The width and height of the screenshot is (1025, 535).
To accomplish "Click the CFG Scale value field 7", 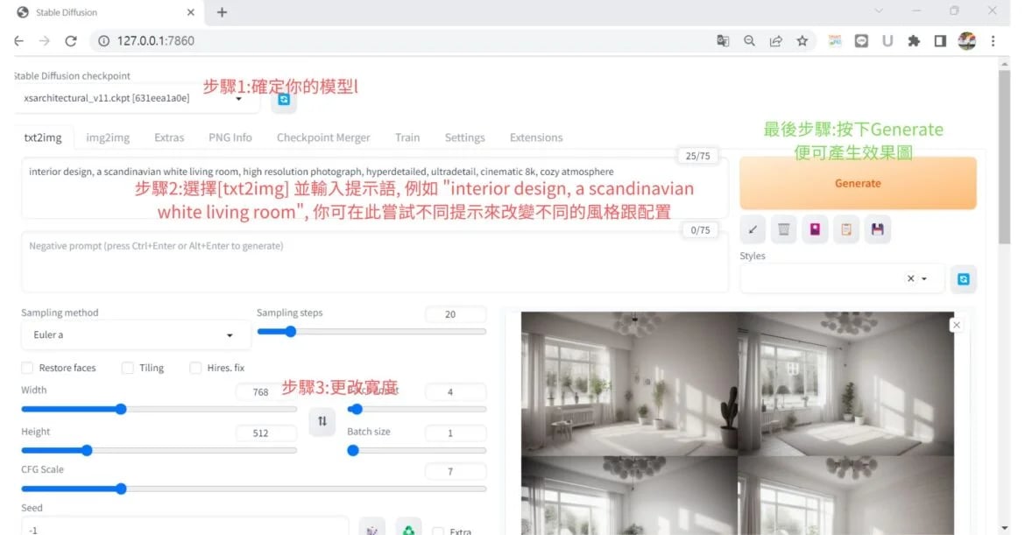I will 455,472.
